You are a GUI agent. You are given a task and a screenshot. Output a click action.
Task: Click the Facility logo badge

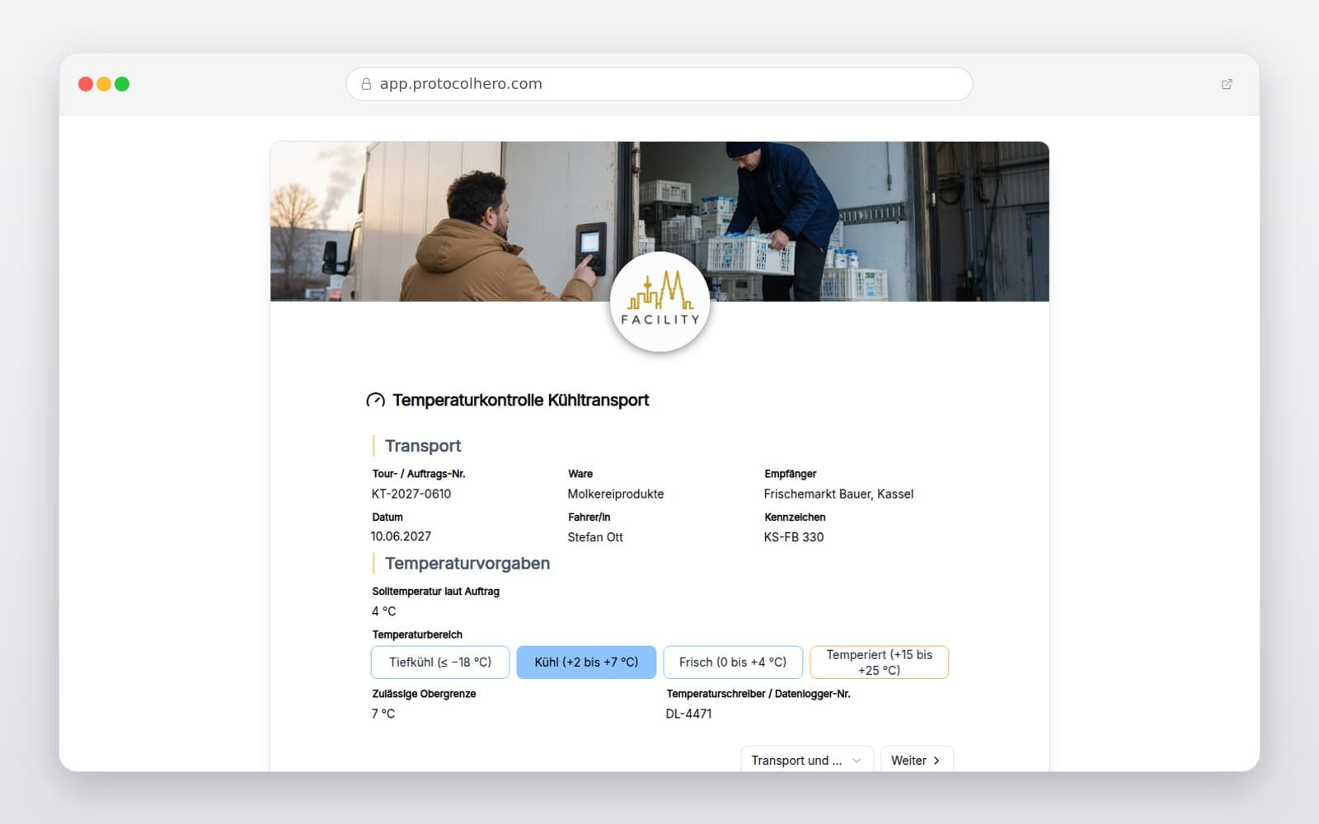click(x=659, y=302)
